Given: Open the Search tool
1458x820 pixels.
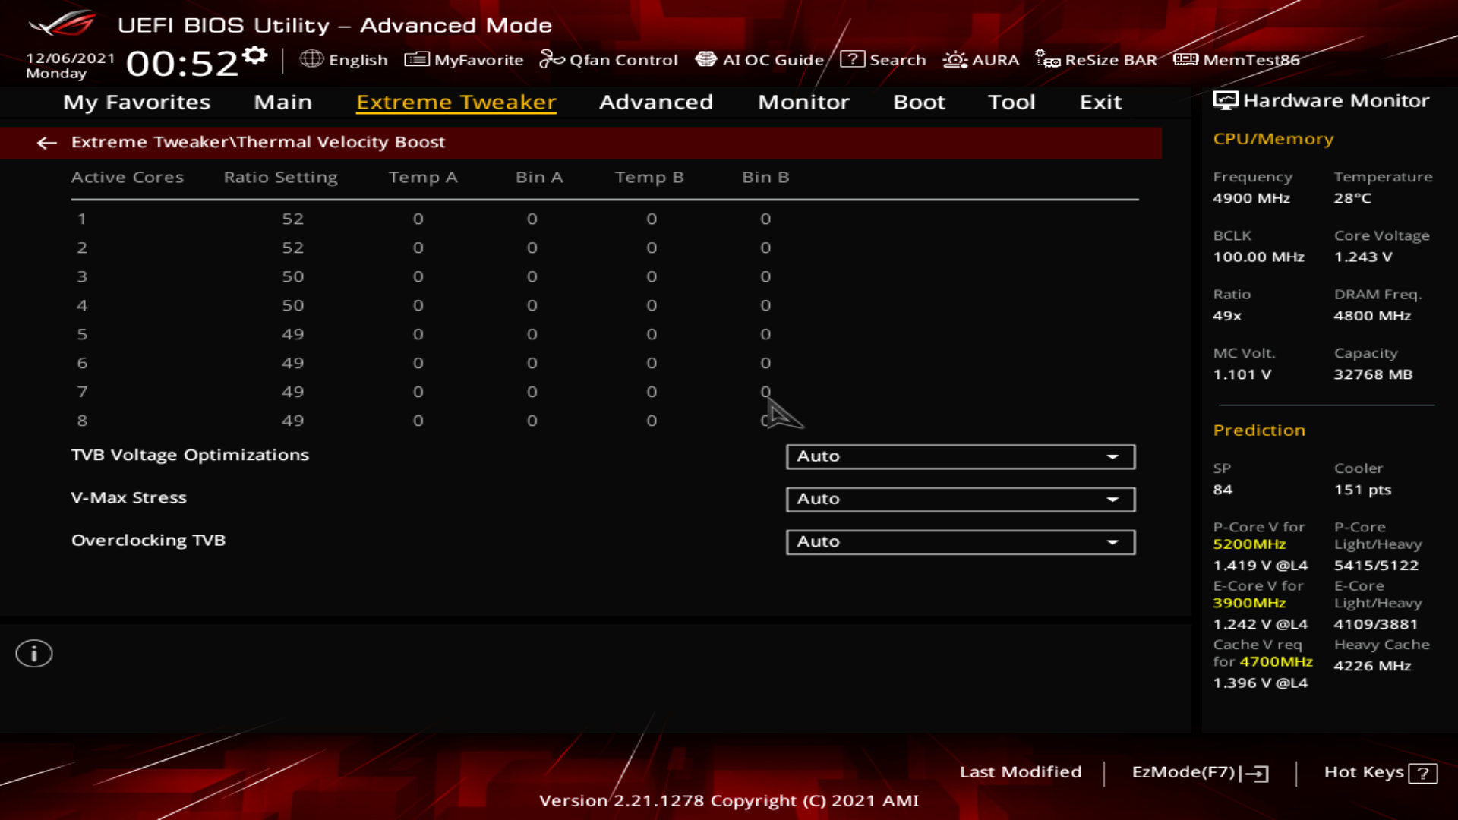Looking at the screenshot, I should 882,60.
